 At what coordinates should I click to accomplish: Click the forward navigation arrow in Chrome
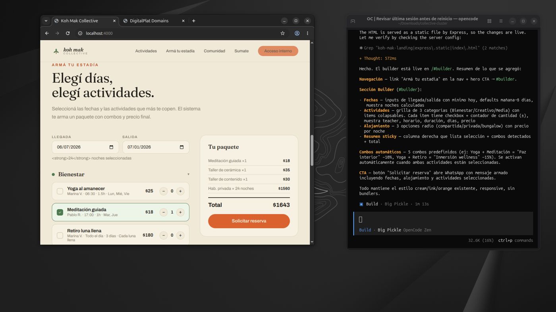[57, 33]
